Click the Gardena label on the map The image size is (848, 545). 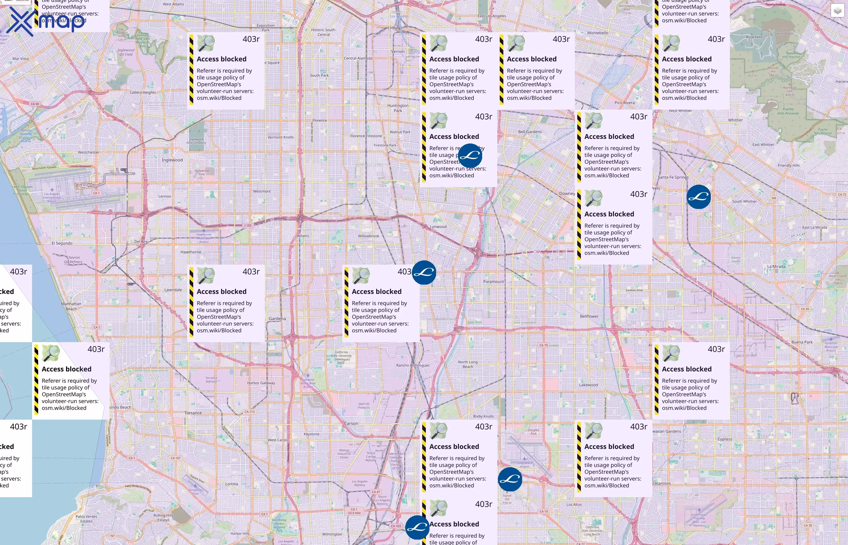click(x=277, y=319)
